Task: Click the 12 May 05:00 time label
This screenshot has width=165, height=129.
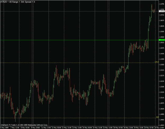Action: [x=56, y=128]
